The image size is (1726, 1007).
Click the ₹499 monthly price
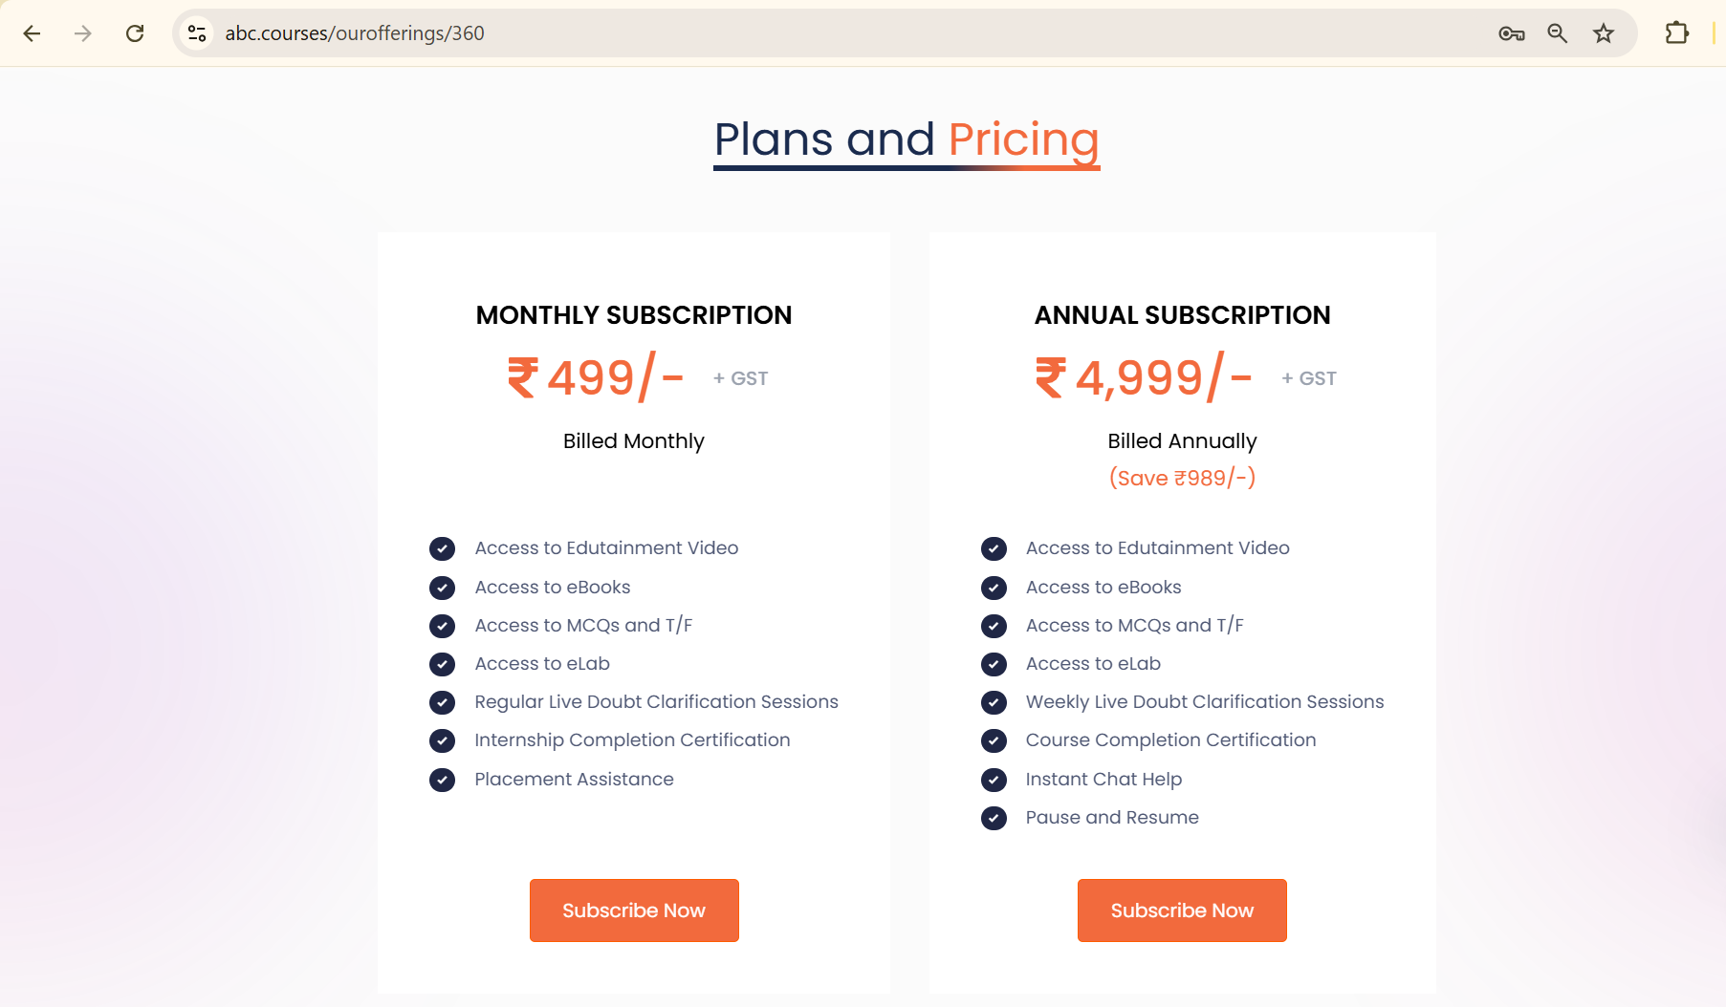(595, 377)
